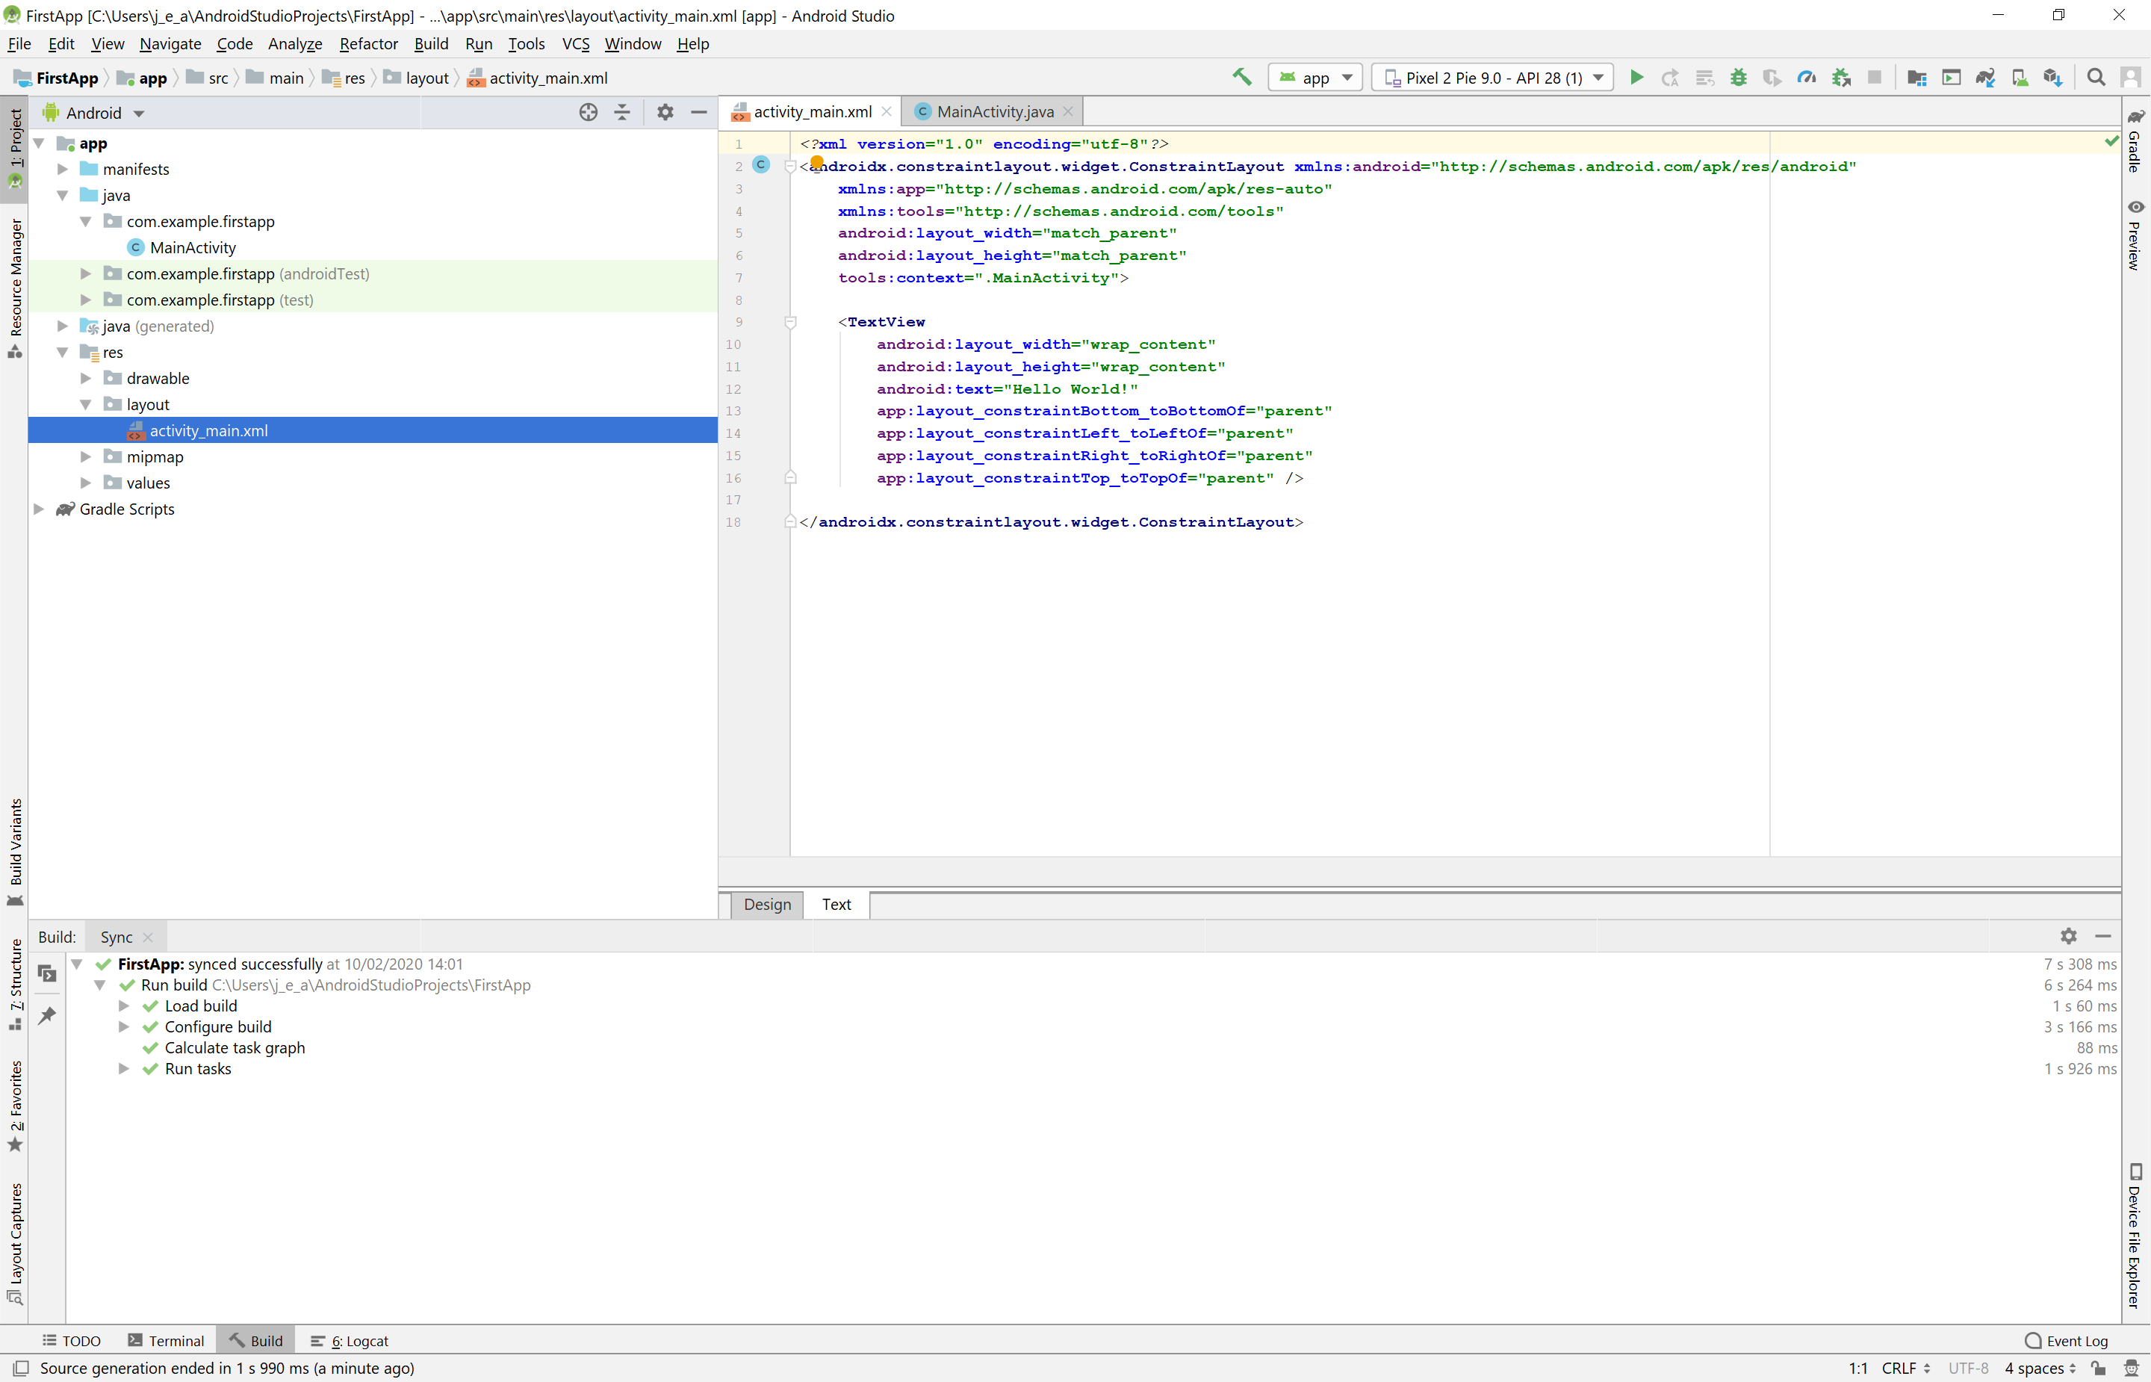2151x1382 pixels.
Task: Click the IDE memory/inspector status bar icon
Action: point(2132,1368)
